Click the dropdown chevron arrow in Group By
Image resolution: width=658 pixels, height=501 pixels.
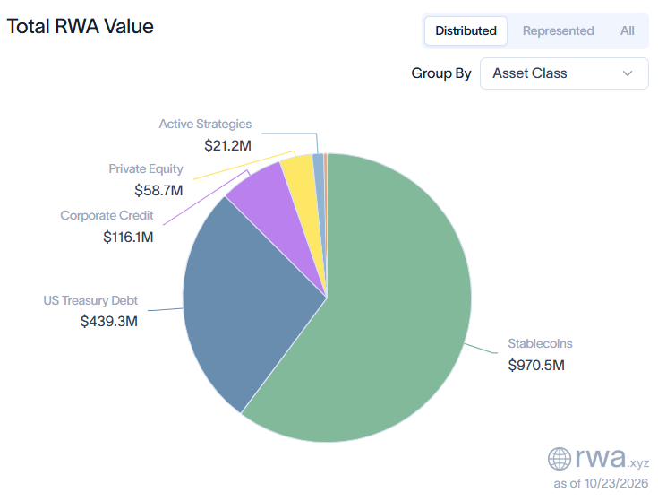(628, 73)
